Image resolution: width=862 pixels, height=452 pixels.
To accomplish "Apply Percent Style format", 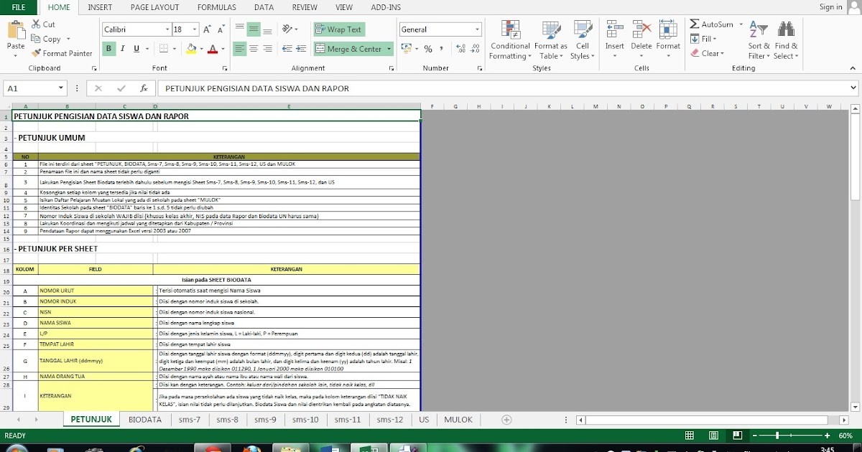I will click(428, 49).
